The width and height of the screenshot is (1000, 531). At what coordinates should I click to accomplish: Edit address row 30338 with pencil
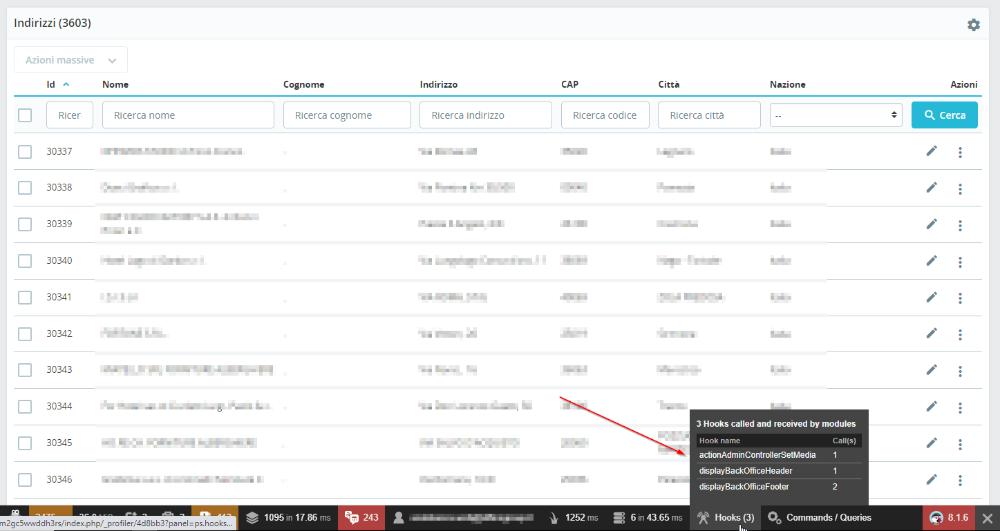click(932, 187)
